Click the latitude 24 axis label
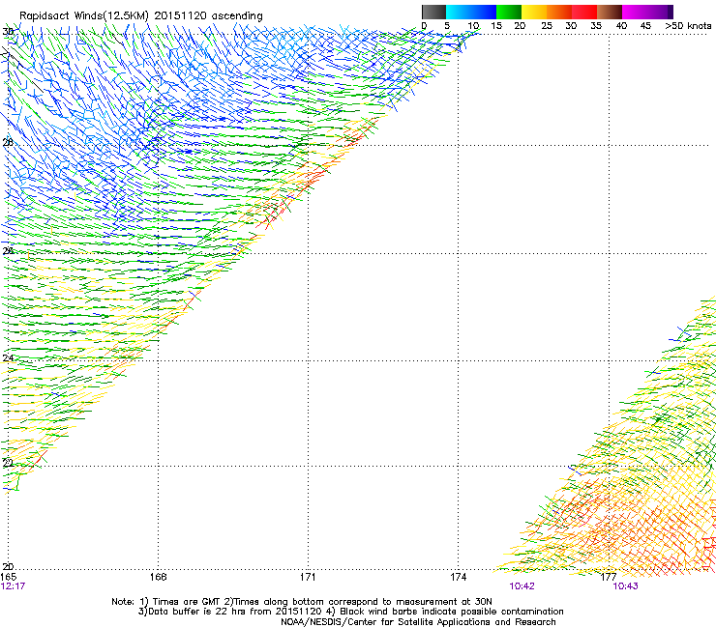The image size is (716, 628). click(x=8, y=358)
